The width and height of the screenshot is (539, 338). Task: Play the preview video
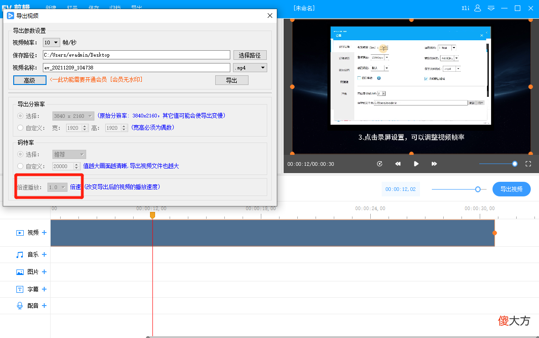(416, 164)
